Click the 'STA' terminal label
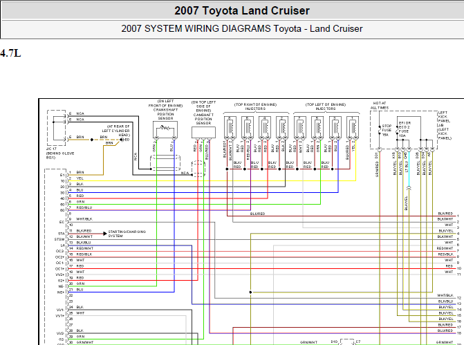Viewport: 464px width, 345px height. click(x=62, y=234)
